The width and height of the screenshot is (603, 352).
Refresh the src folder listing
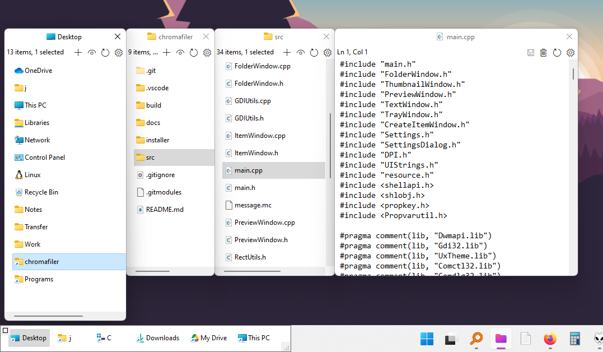click(313, 52)
